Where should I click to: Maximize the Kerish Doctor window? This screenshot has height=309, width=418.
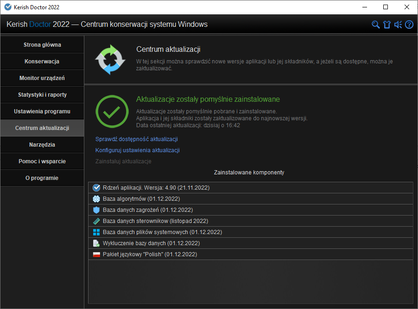[386, 7]
